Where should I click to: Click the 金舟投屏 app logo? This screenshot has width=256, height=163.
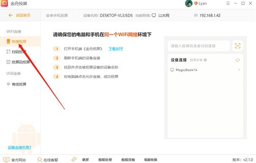(4, 3)
